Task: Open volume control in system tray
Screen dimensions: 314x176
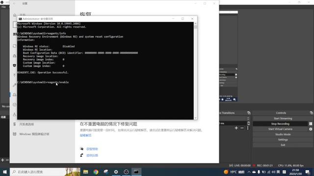Action: (x=273, y=172)
